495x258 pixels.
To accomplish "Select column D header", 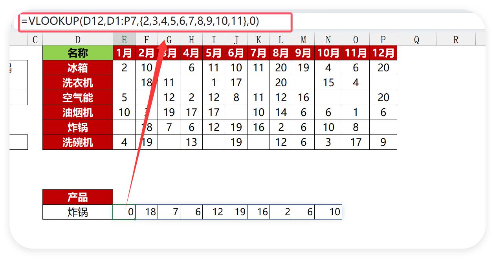I will pyautogui.click(x=78, y=39).
